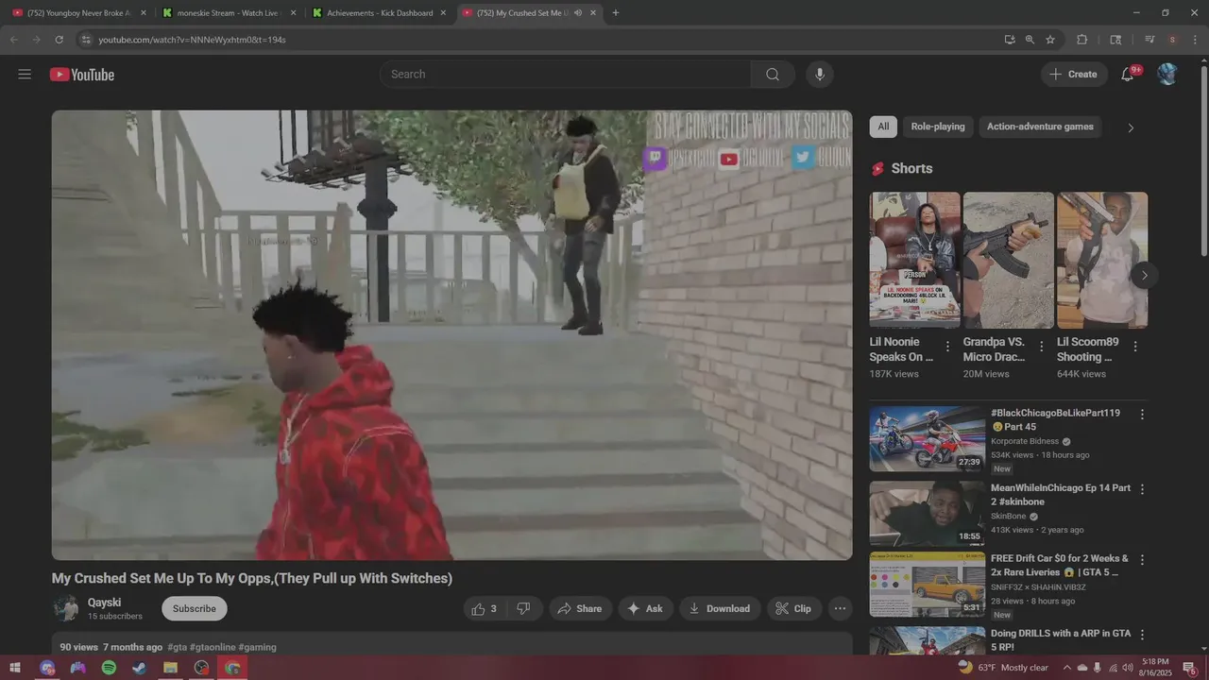Show hidden system tray icons chevron

point(1067,668)
